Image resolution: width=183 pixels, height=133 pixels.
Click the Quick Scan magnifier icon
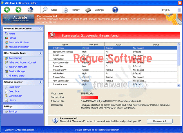pyautogui.click(x=6, y=87)
